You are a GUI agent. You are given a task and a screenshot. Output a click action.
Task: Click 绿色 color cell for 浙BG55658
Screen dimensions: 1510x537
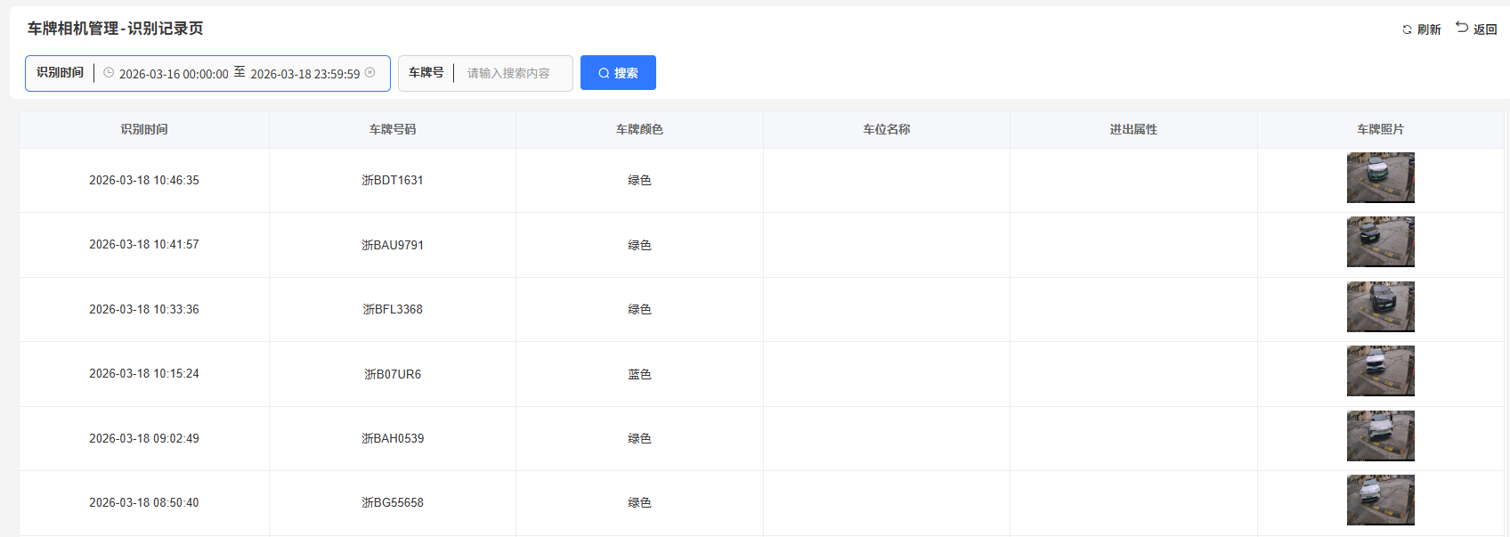639,502
